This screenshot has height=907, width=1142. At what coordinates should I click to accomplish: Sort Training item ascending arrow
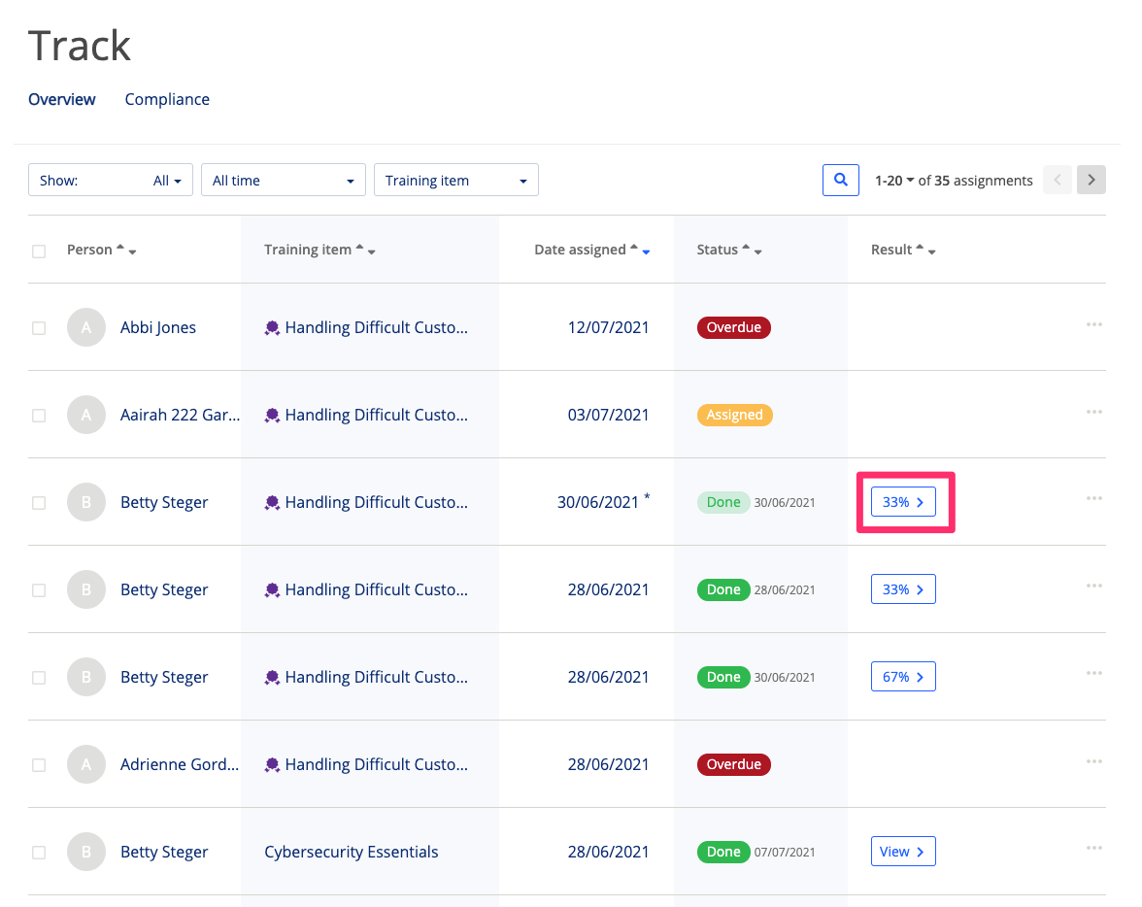pyautogui.click(x=359, y=247)
